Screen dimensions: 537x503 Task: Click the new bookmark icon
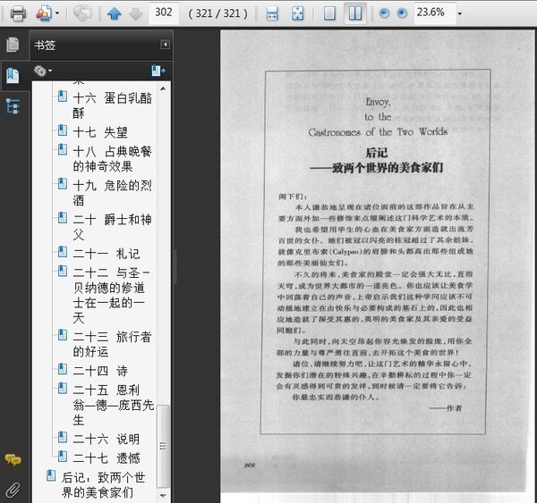(x=158, y=71)
